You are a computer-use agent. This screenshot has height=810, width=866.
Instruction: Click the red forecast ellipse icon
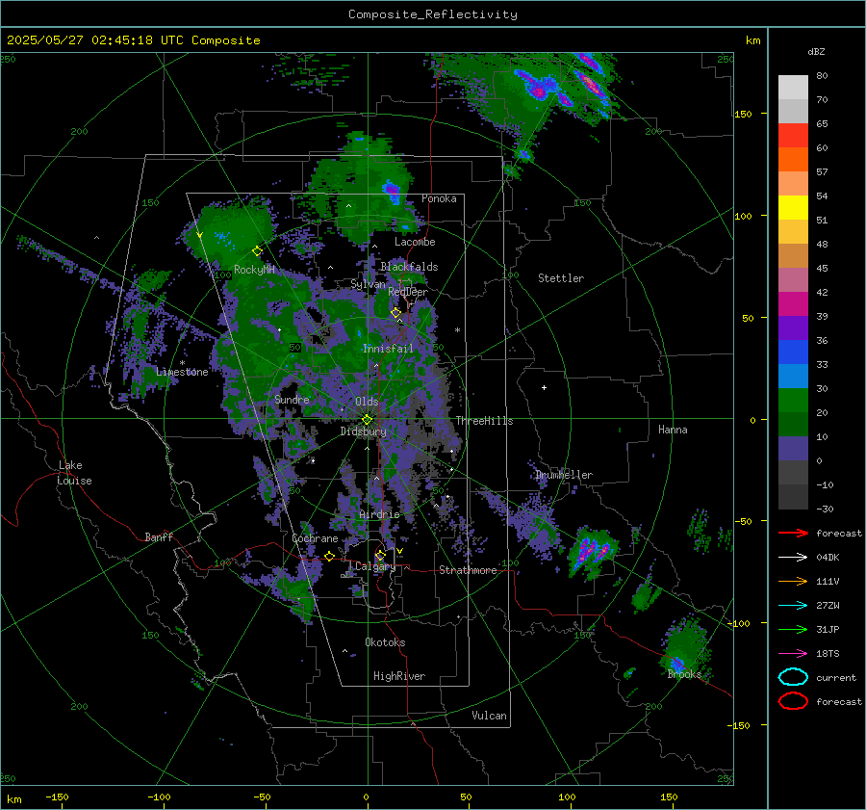tap(793, 701)
